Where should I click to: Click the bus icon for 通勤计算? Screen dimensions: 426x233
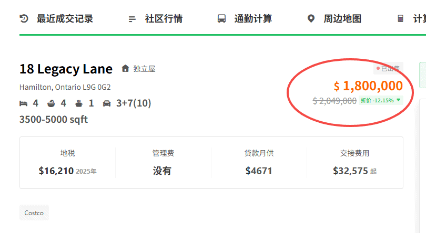(222, 19)
